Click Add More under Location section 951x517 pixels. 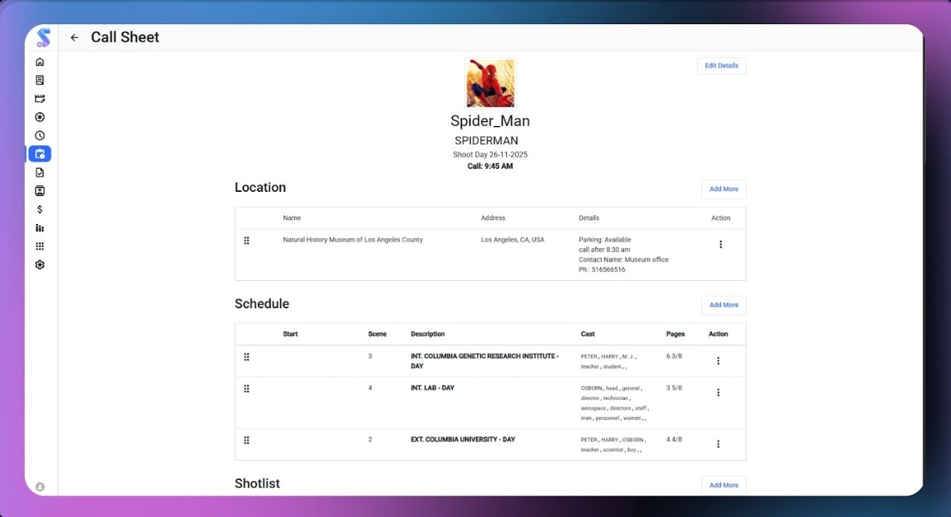[x=723, y=189]
